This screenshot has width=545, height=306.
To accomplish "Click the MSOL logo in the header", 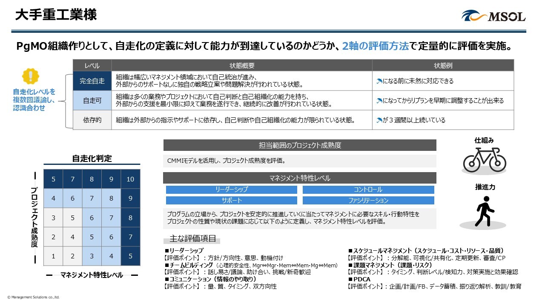I will pyautogui.click(x=494, y=16).
